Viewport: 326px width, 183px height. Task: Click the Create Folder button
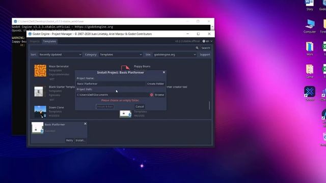(x=155, y=84)
